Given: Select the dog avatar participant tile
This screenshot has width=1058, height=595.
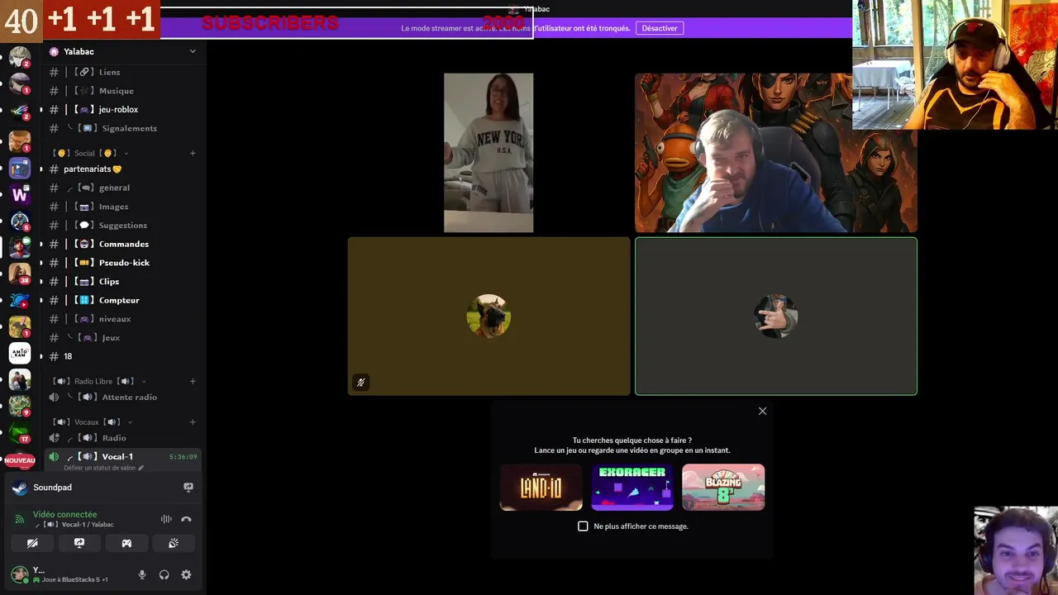Looking at the screenshot, I should coord(488,317).
